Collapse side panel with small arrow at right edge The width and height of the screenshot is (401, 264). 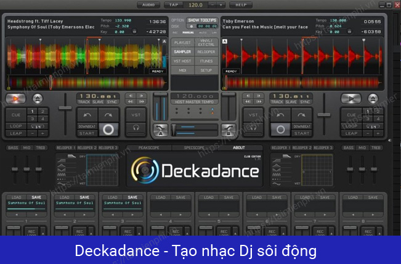pyautogui.click(x=390, y=140)
